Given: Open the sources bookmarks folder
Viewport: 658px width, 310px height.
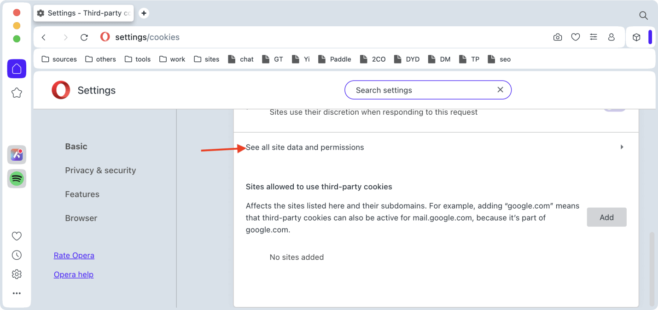Looking at the screenshot, I should [59, 59].
